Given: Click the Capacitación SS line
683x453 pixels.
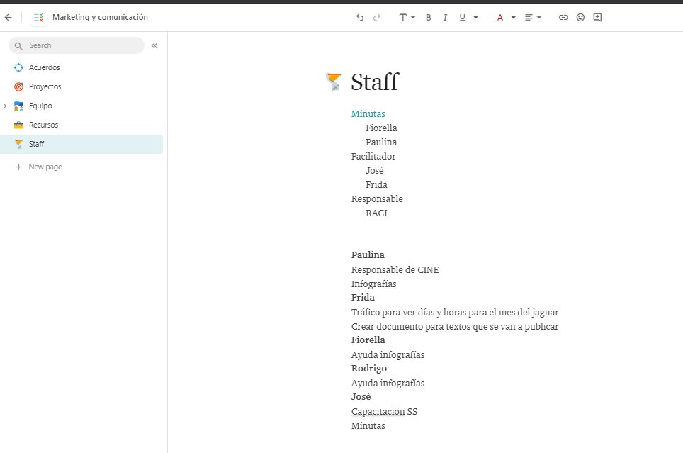Looking at the screenshot, I should tap(384, 412).
